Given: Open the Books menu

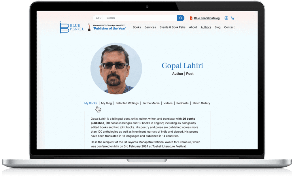Looking at the screenshot, I should coord(137,27).
